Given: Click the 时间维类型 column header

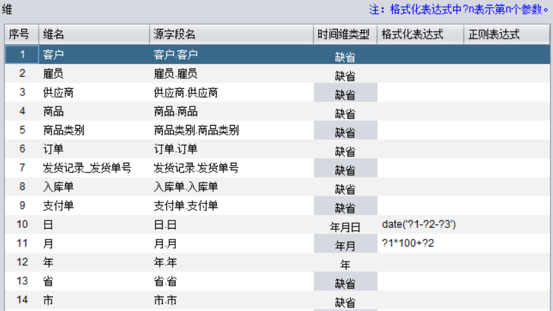Looking at the screenshot, I should (344, 34).
